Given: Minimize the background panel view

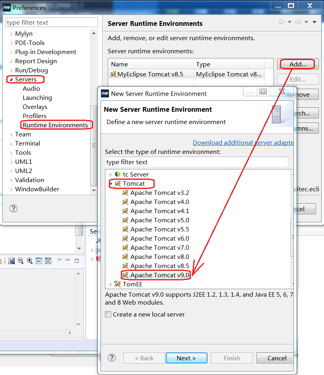Looking at the screenshot, I should click(x=68, y=260).
